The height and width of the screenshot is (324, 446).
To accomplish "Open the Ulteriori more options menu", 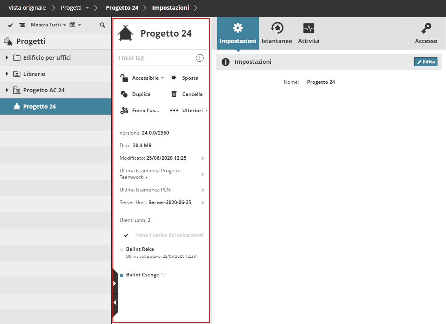I will [188, 110].
